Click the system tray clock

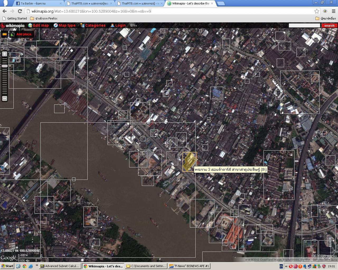(x=332, y=266)
